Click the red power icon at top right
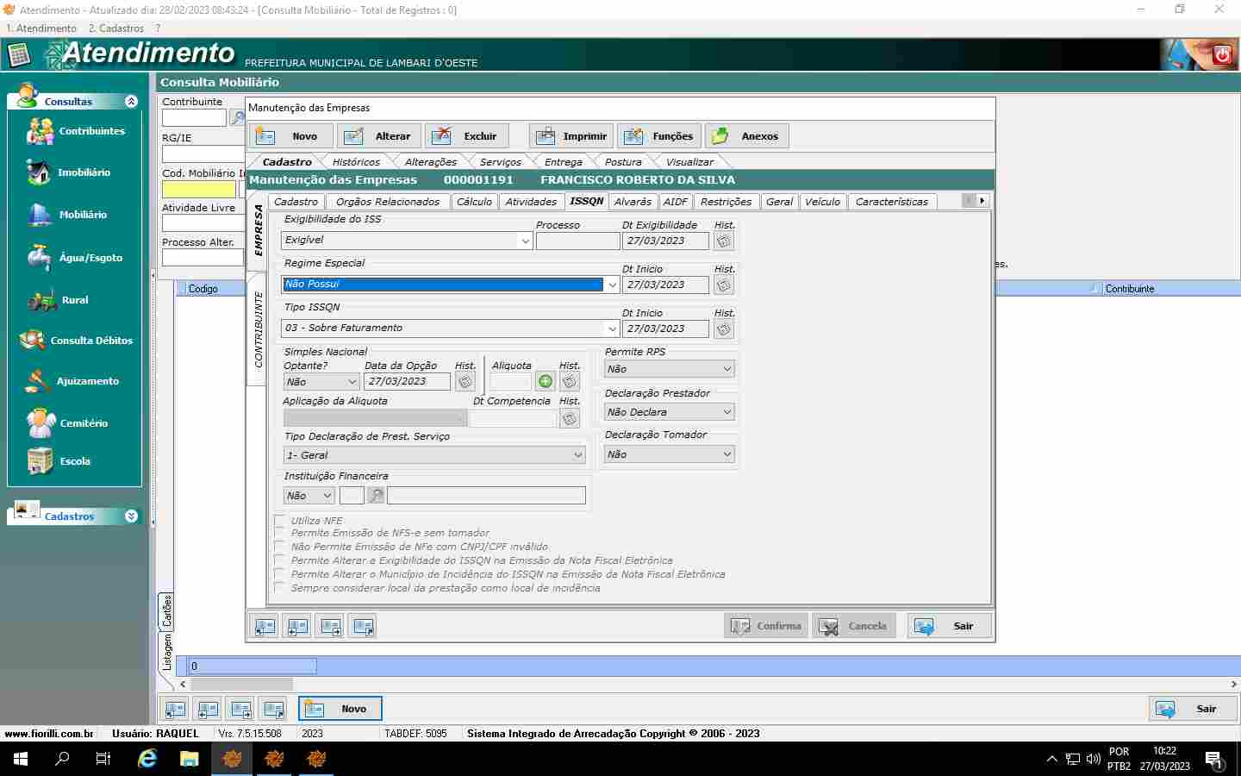This screenshot has height=776, width=1241. (x=1222, y=55)
